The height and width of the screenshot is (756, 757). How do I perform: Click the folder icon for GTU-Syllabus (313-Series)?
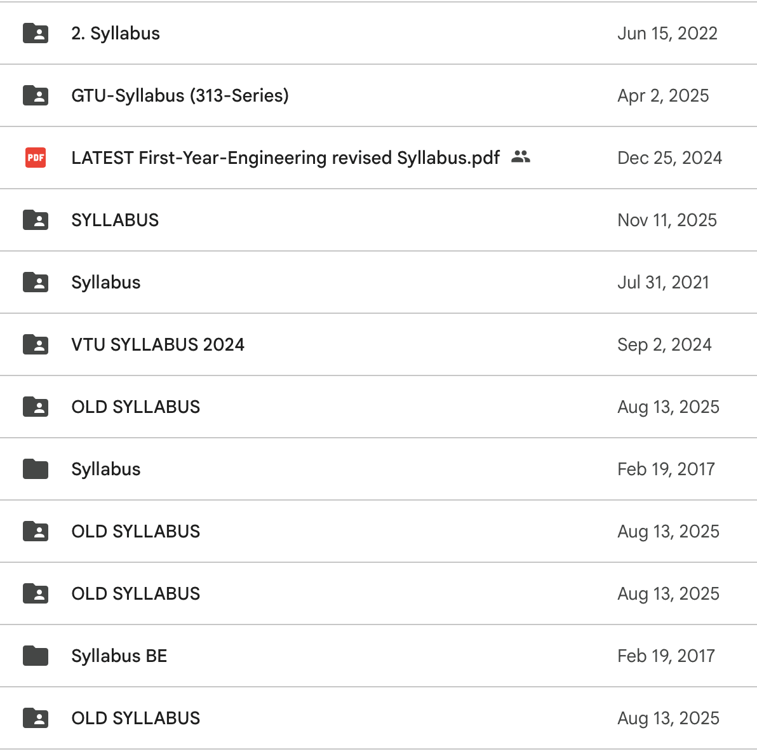pyautogui.click(x=36, y=95)
